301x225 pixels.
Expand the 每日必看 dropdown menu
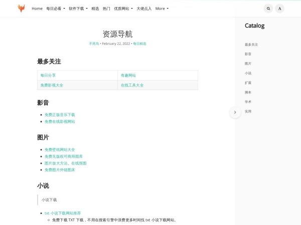(x=56, y=8)
